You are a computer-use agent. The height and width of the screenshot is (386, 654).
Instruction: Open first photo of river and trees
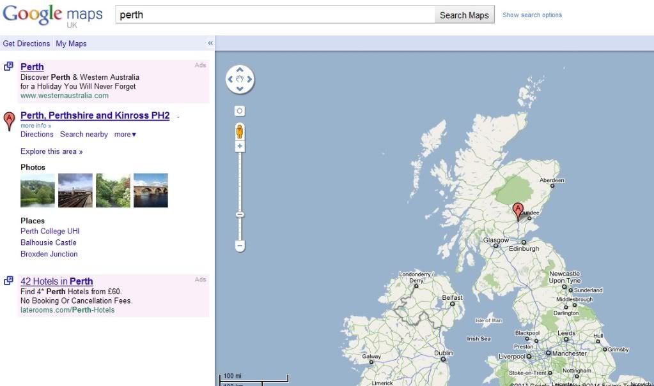tap(38, 190)
